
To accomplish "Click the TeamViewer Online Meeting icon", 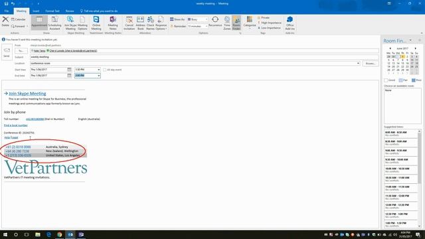I will click(96, 23).
